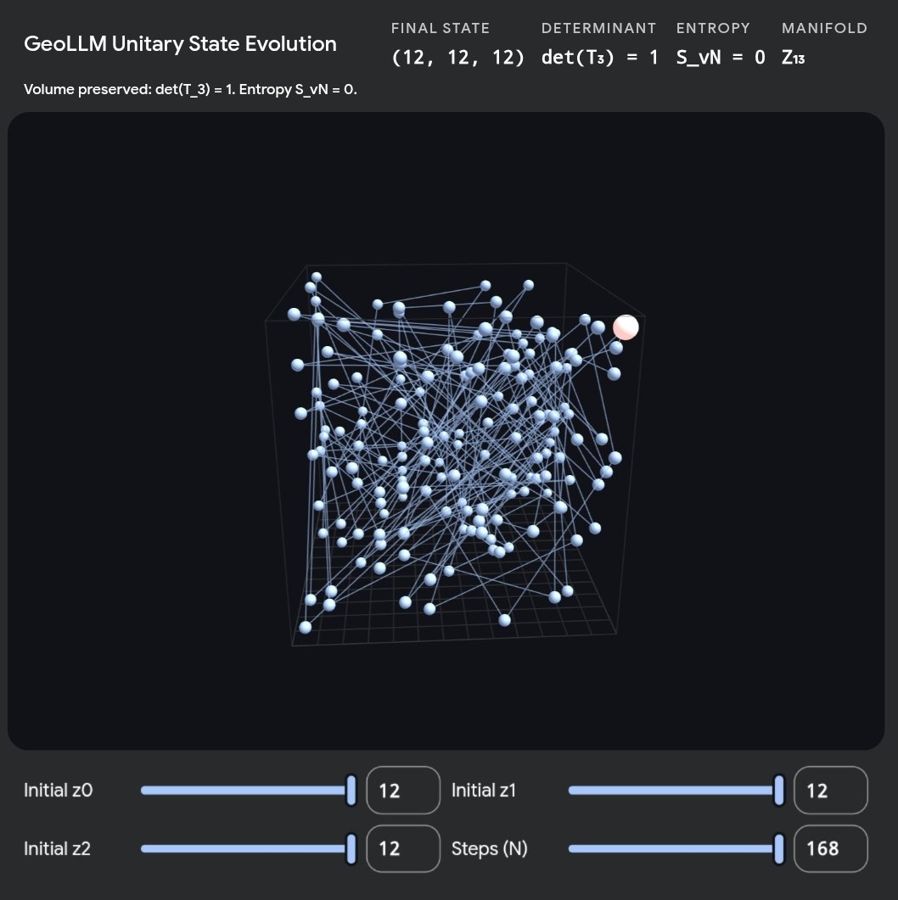This screenshot has width=898, height=900.
Task: Click the Initial z0 slider handle
Action: point(351,791)
